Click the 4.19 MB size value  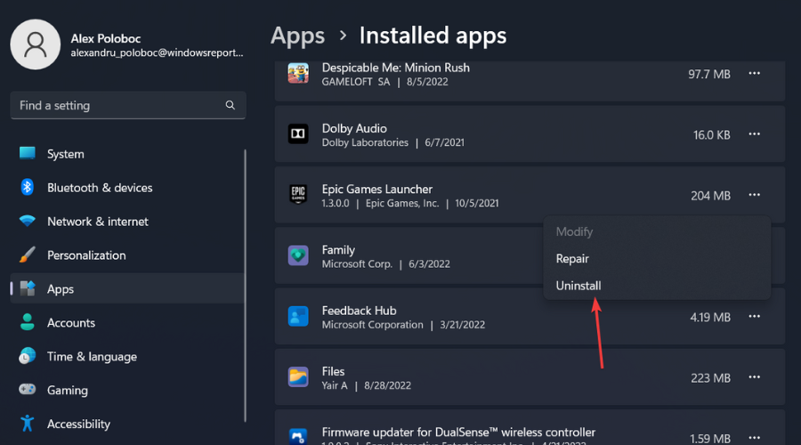[710, 317]
